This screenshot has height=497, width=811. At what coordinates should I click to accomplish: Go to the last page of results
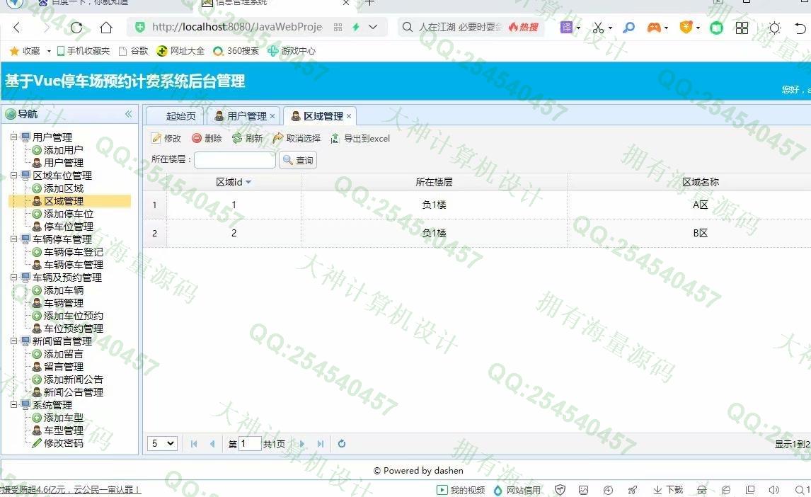(x=321, y=444)
